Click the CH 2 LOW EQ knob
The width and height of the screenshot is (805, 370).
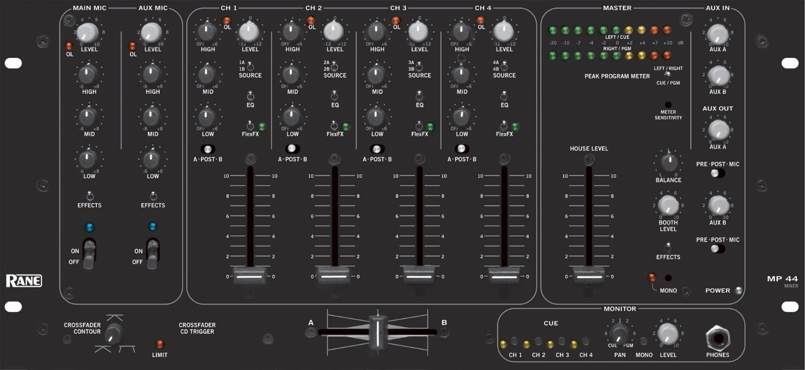(292, 117)
